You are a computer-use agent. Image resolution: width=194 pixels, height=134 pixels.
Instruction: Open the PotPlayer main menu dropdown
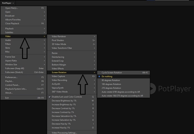[x=8, y=3]
